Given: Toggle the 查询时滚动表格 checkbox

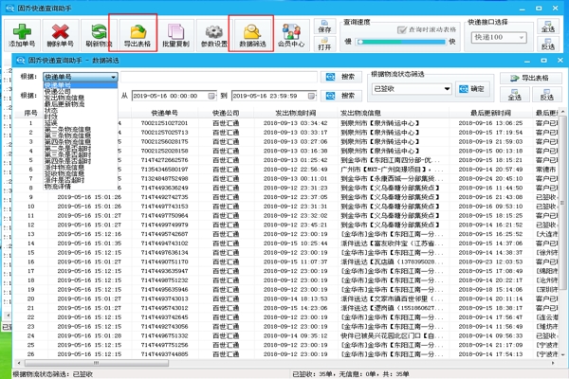Looking at the screenshot, I should click(x=401, y=29).
